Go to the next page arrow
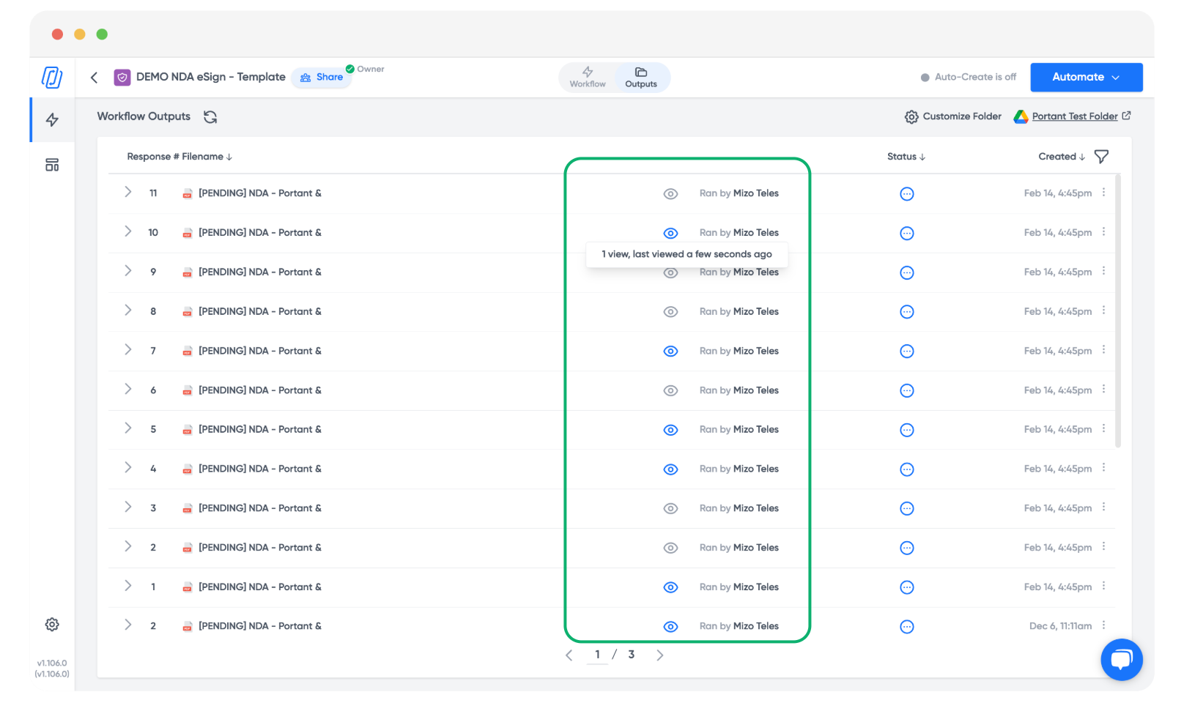The image size is (1184, 703). 659,655
